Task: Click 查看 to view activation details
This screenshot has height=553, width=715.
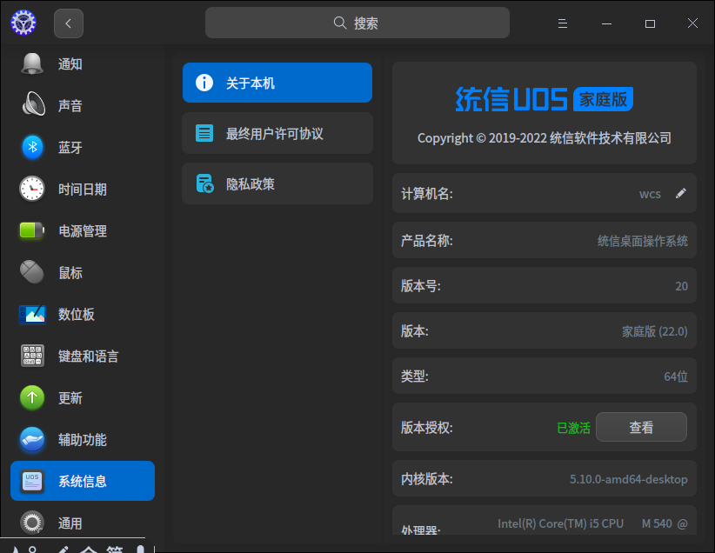Action: [641, 427]
